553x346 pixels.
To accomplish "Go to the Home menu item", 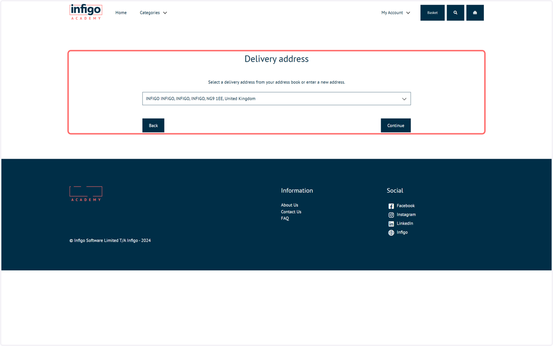I will coord(121,13).
